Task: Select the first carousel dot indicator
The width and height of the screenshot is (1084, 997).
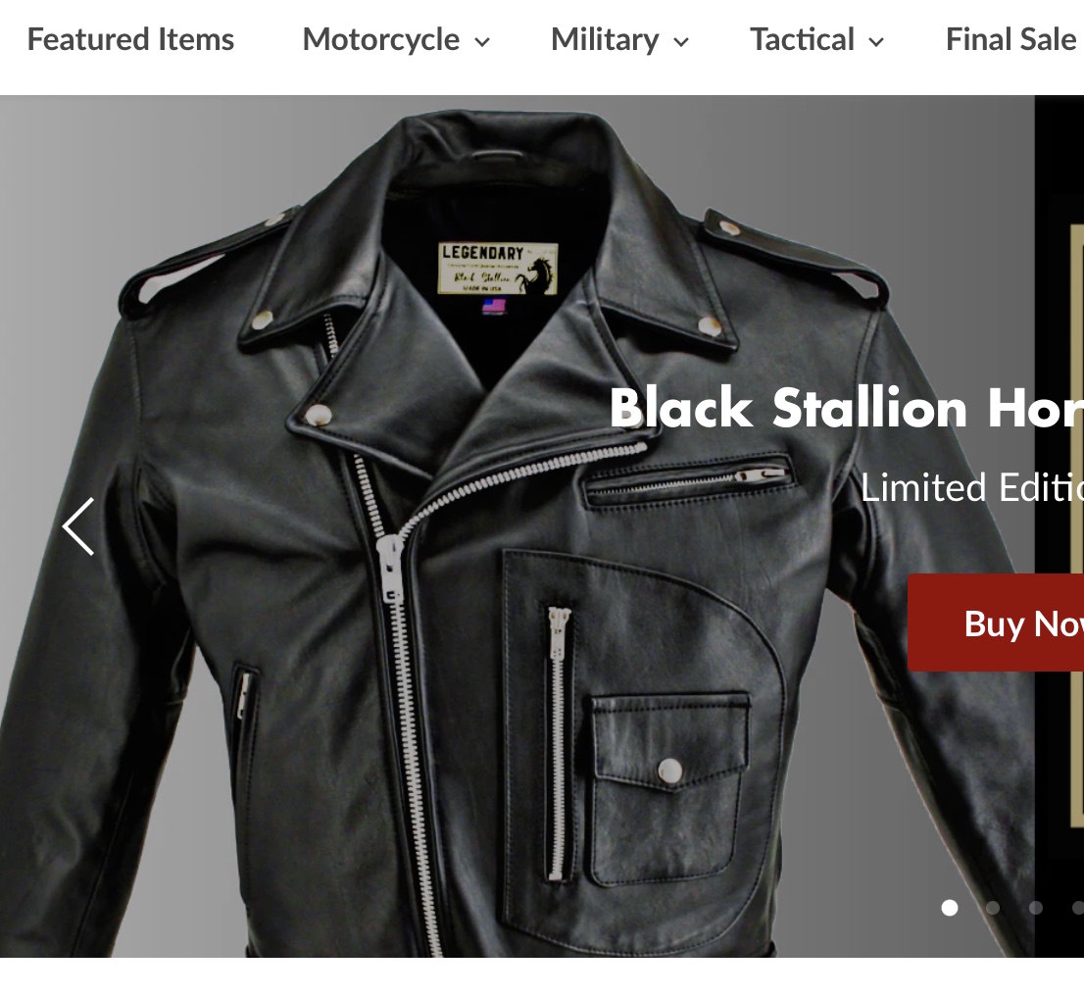Action: 950,908
